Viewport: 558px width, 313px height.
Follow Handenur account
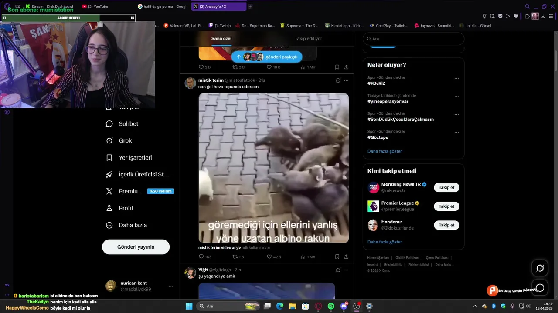(x=446, y=225)
